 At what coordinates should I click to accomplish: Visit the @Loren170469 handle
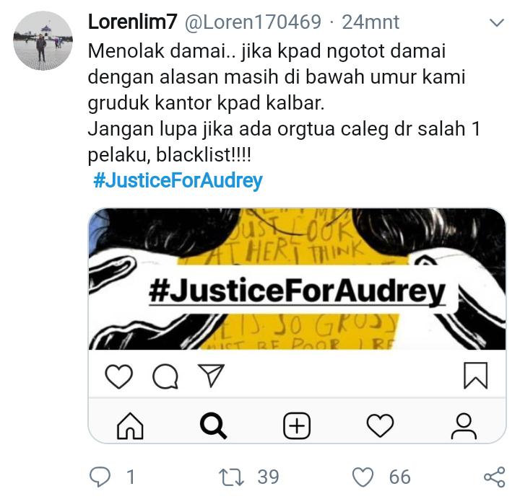(x=253, y=22)
